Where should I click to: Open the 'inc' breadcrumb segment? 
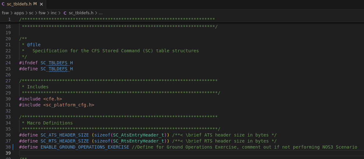pos(54,13)
